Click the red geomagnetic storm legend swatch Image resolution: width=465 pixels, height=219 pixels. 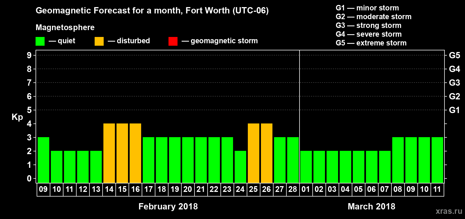coord(173,41)
